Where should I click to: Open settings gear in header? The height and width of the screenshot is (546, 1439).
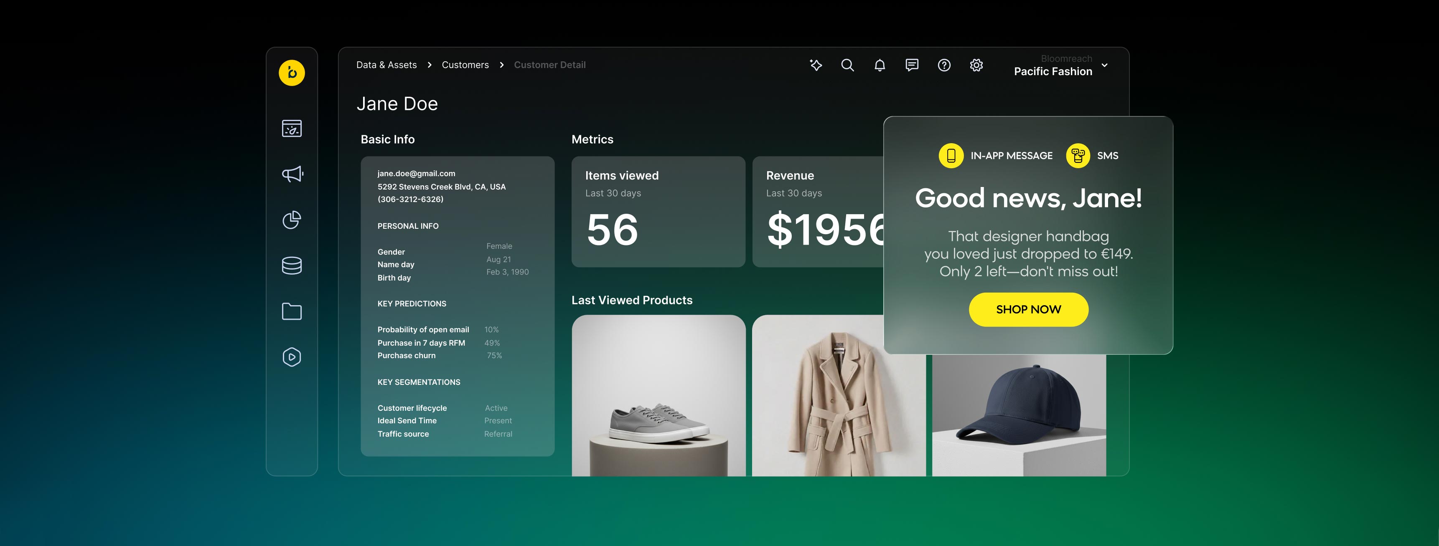[x=976, y=65]
